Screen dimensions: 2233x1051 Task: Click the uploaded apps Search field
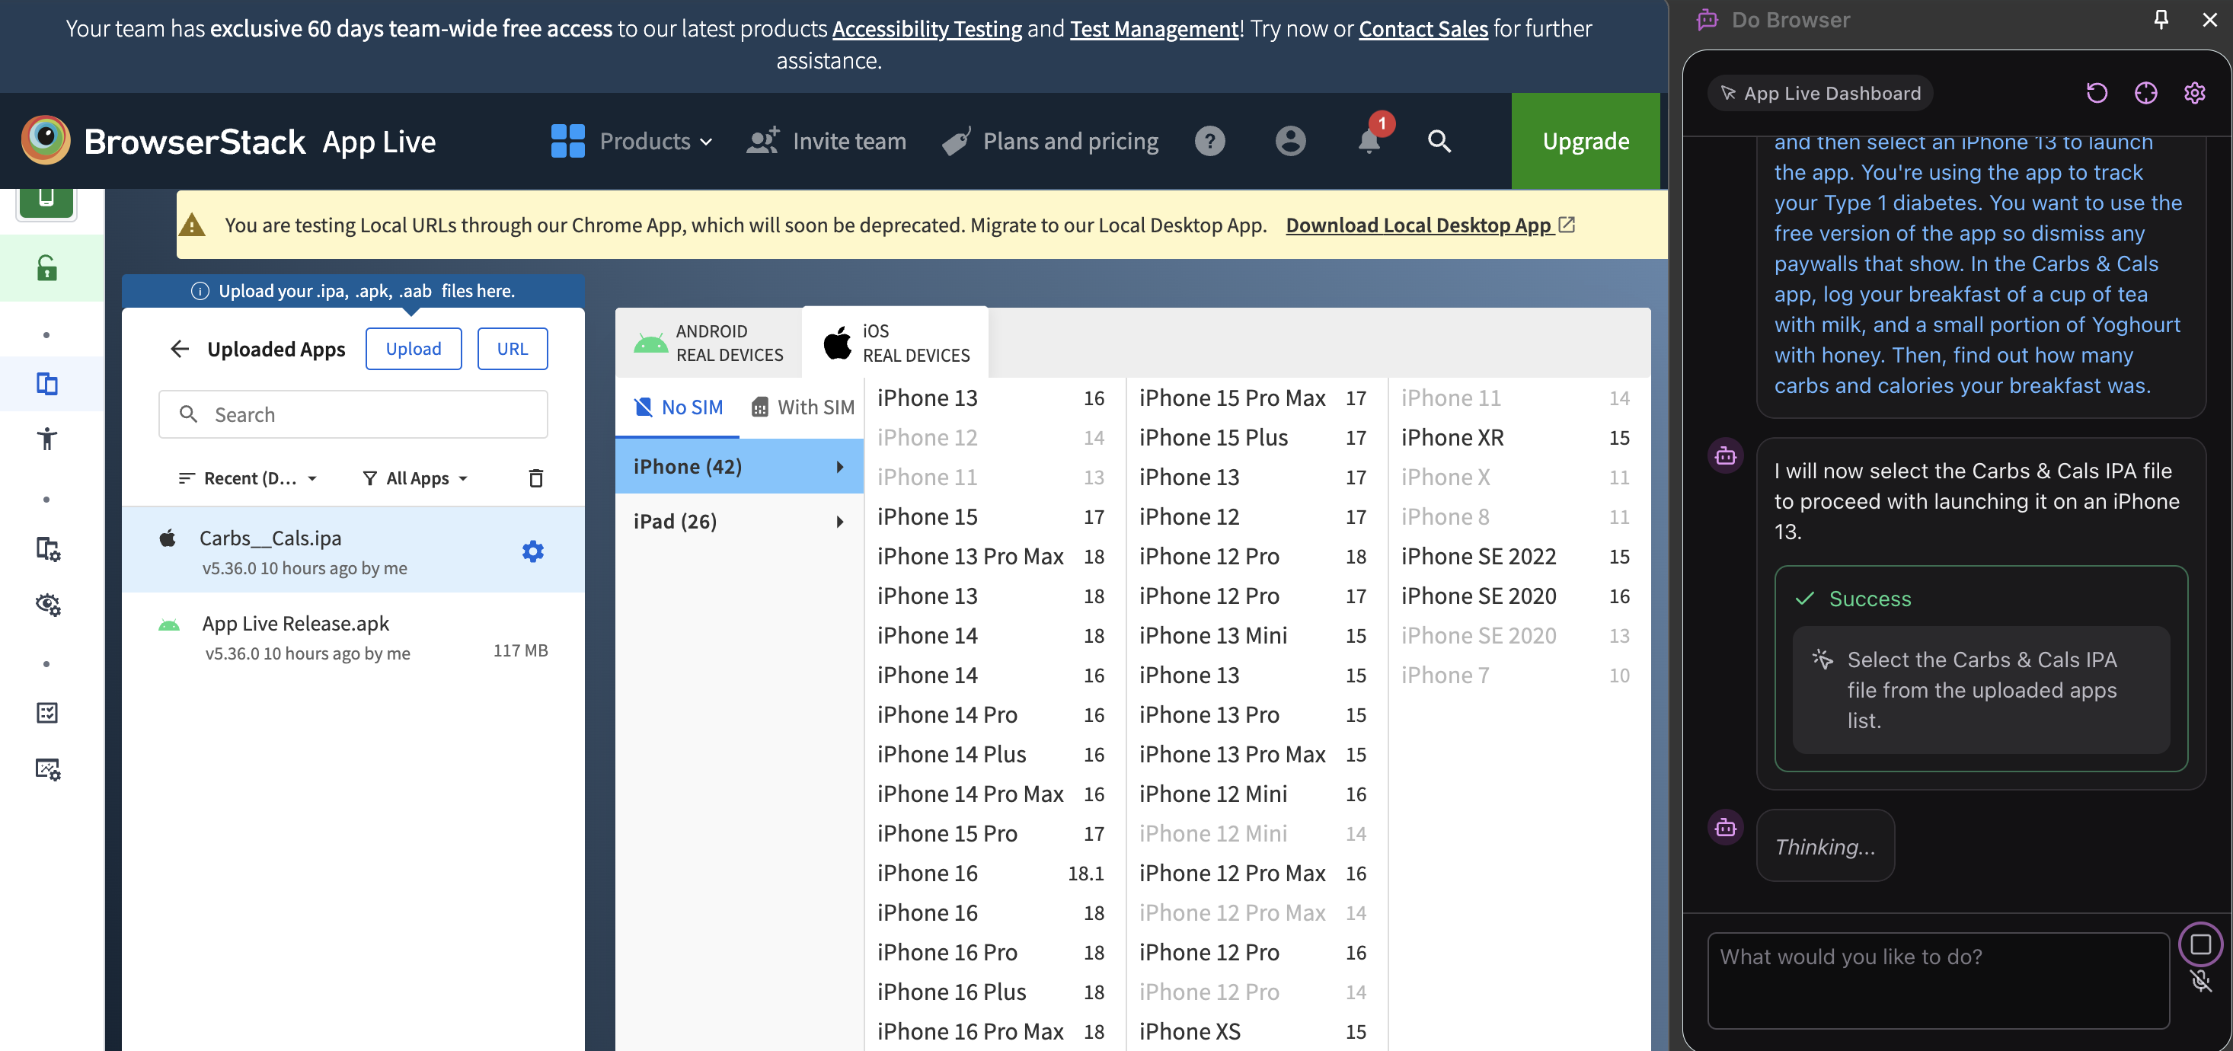[353, 414]
